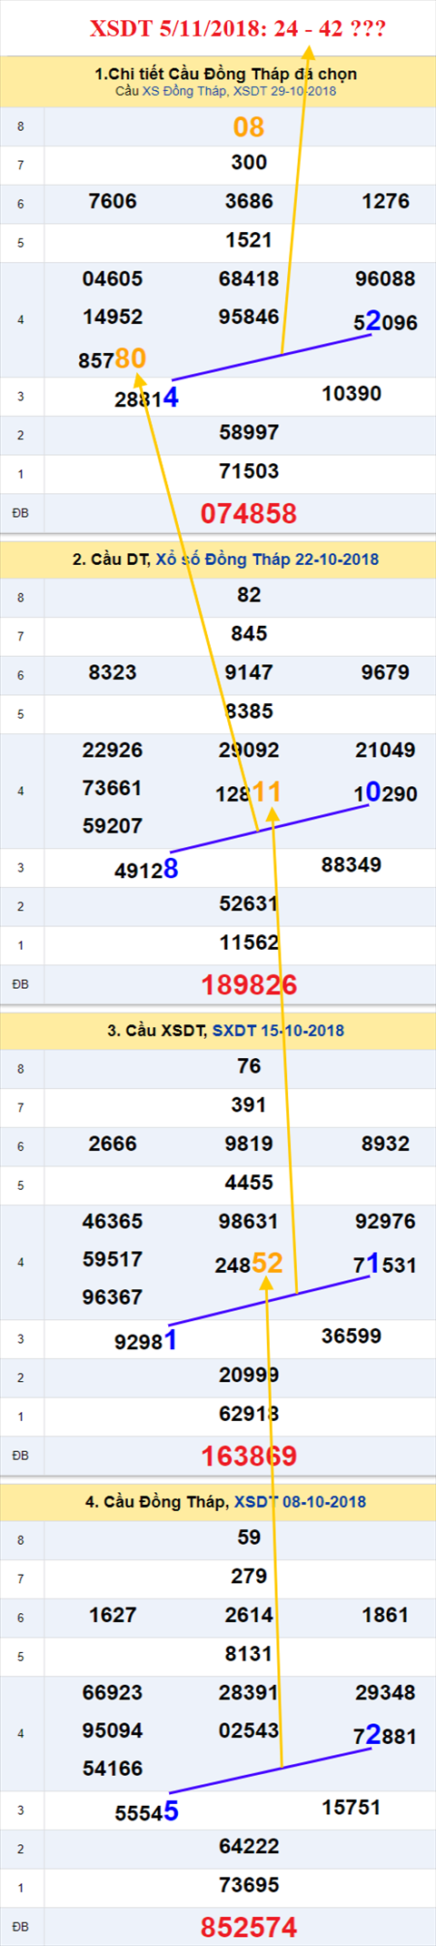Select the number 2666
The image size is (436, 1946).
tap(113, 1144)
